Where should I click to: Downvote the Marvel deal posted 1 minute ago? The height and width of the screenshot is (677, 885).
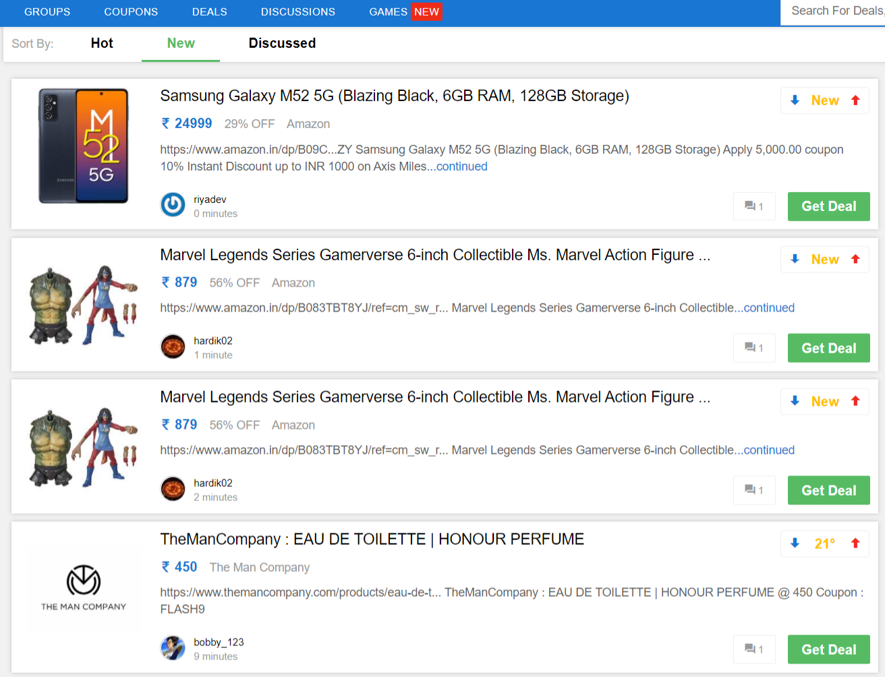point(795,260)
